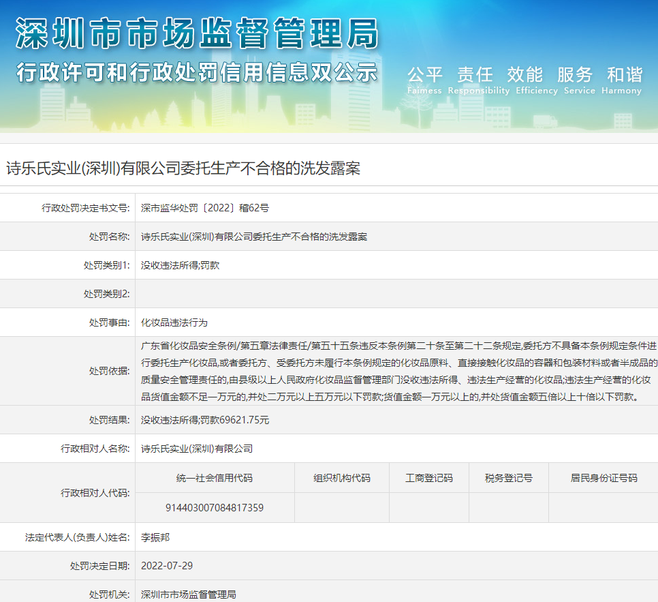This screenshot has height=602, width=658.
Task: Click the 处罚名称 value cell
Action: click(254, 237)
